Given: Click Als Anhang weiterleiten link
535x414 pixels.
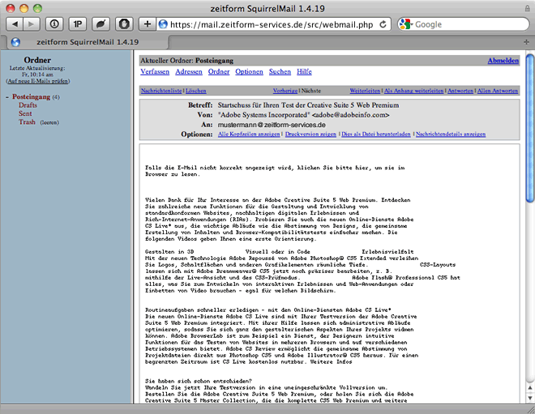Looking at the screenshot, I should click(414, 91).
